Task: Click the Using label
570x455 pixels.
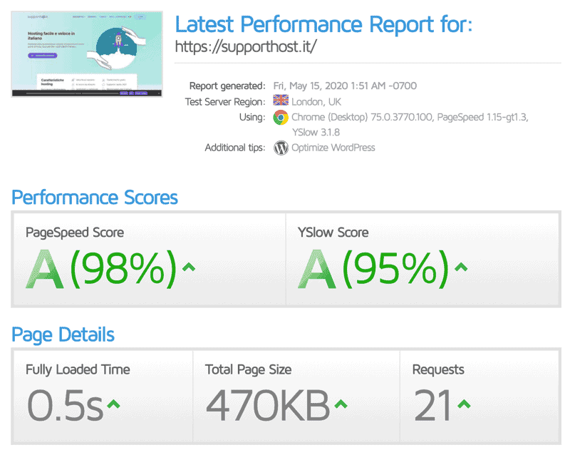Action: (252, 117)
